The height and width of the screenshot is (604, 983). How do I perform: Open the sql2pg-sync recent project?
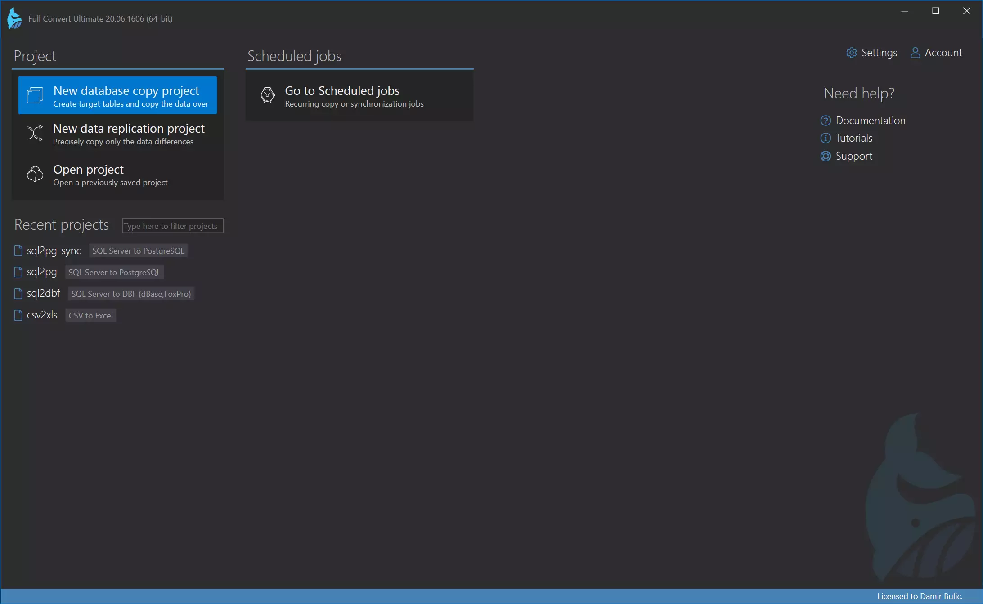click(x=54, y=250)
